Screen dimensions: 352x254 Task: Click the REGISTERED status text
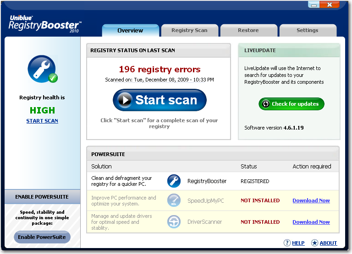click(x=255, y=181)
